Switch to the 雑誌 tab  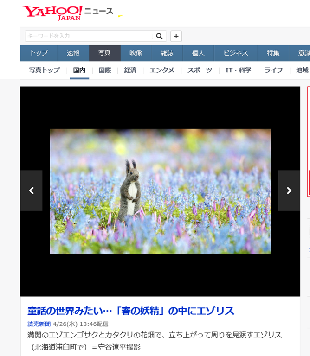[167, 53]
